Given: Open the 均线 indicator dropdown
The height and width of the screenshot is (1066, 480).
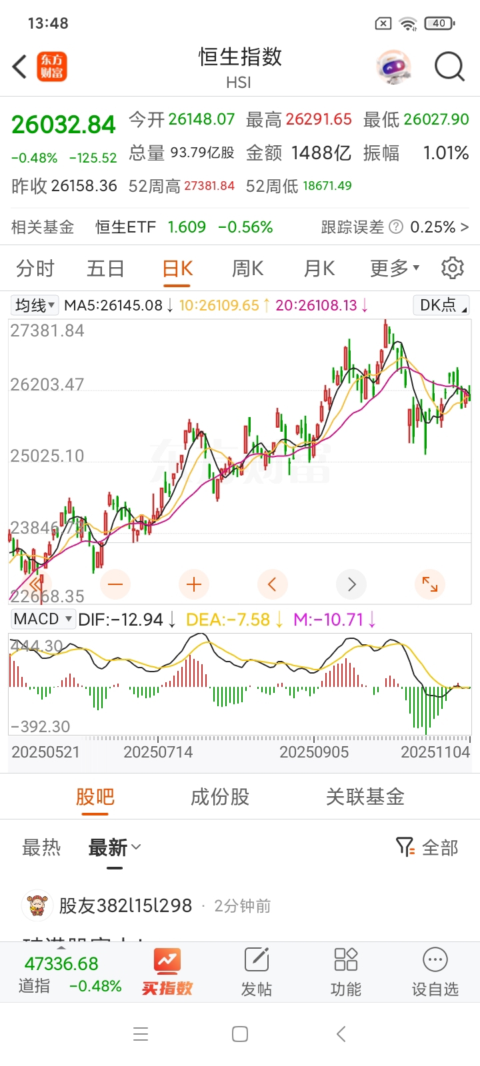Looking at the screenshot, I should [x=35, y=305].
